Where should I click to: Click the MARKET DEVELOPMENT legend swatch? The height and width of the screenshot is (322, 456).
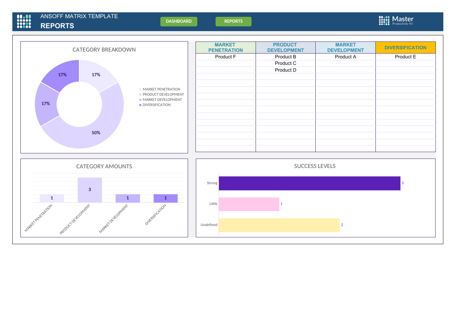pos(140,100)
